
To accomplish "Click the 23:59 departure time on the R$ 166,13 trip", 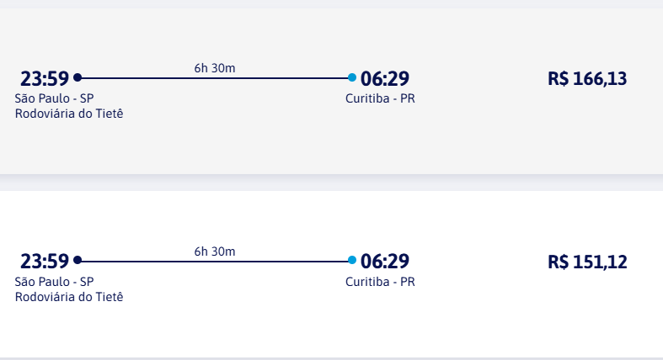I will coord(45,79).
